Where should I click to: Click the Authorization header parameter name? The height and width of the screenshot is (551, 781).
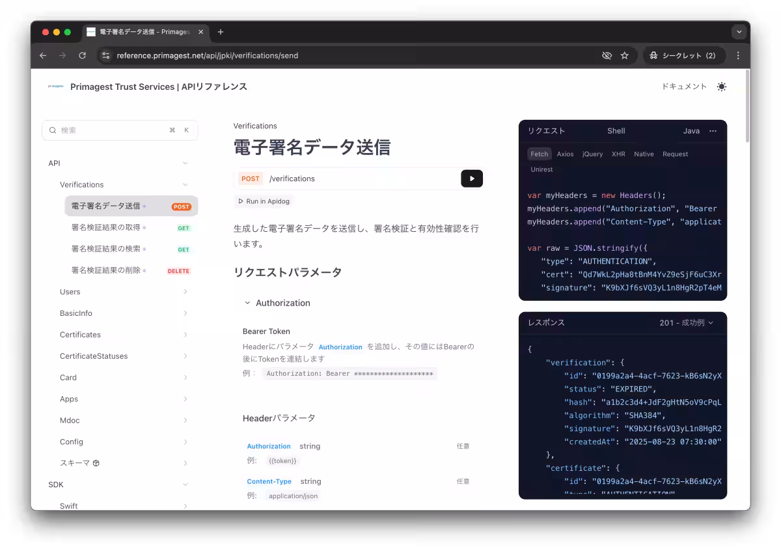[x=269, y=446]
